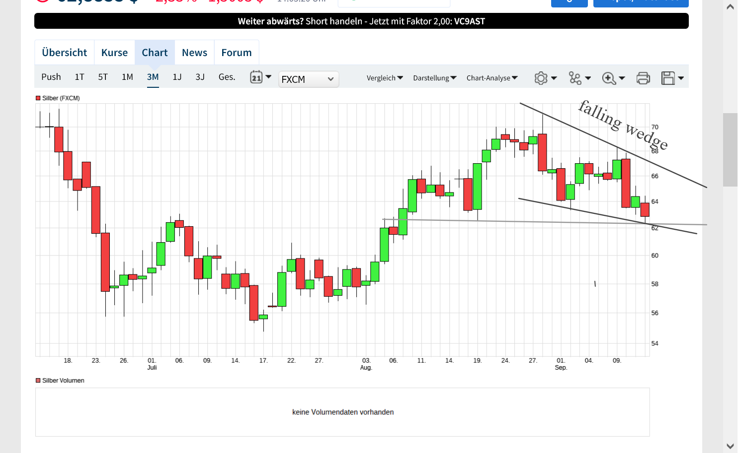
Task: Switch to the News tab
Action: click(194, 53)
